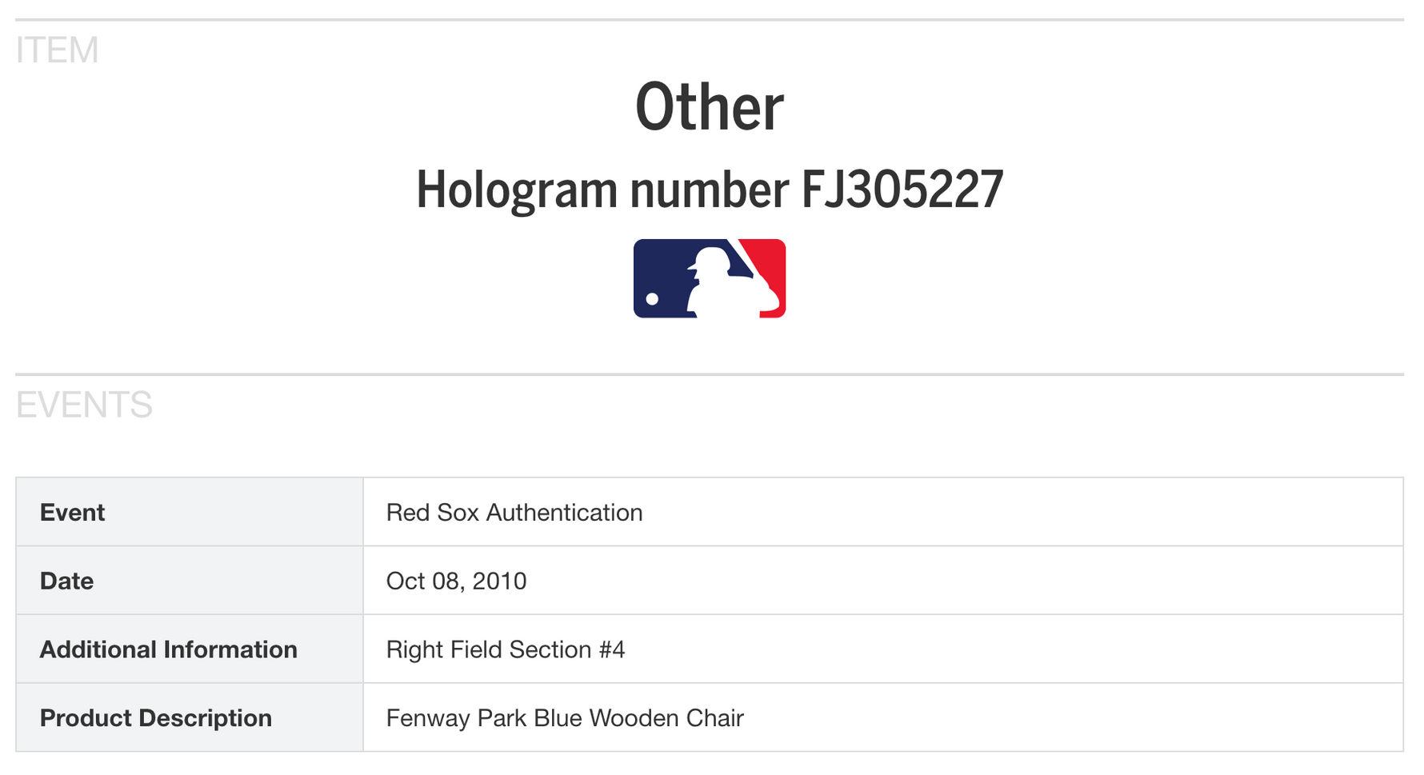The height and width of the screenshot is (775, 1424).
Task: Click the MLB logo
Action: [709, 278]
